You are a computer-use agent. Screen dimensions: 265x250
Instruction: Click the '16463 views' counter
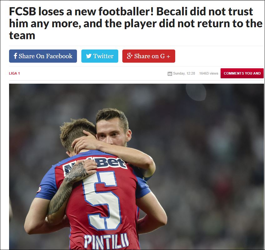click(x=209, y=73)
